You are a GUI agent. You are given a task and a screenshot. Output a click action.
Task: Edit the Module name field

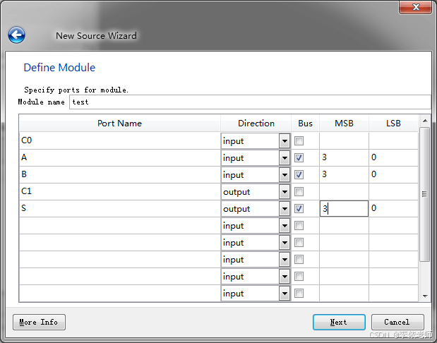250,102
